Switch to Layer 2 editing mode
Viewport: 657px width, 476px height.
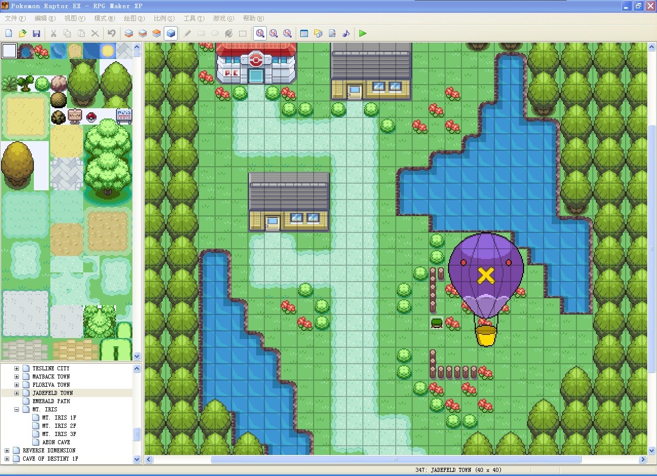[x=143, y=33]
